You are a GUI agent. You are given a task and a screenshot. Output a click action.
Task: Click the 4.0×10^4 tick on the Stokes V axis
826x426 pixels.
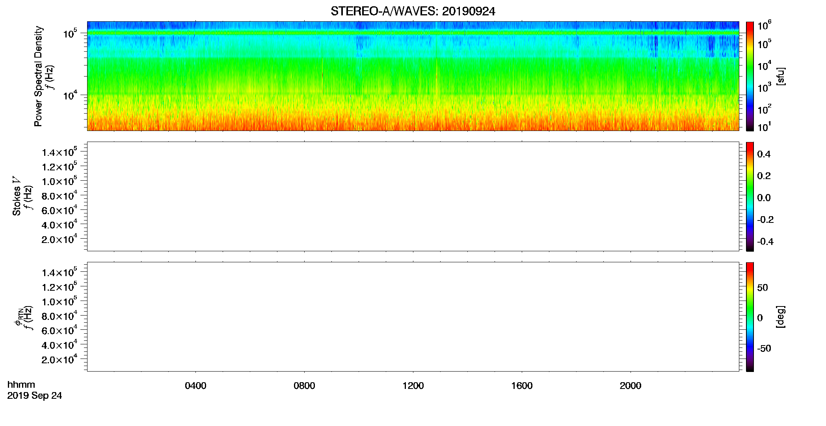[x=60, y=225]
